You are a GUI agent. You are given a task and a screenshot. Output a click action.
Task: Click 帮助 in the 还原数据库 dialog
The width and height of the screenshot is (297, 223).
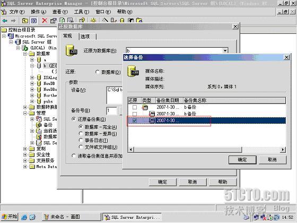point(223,182)
